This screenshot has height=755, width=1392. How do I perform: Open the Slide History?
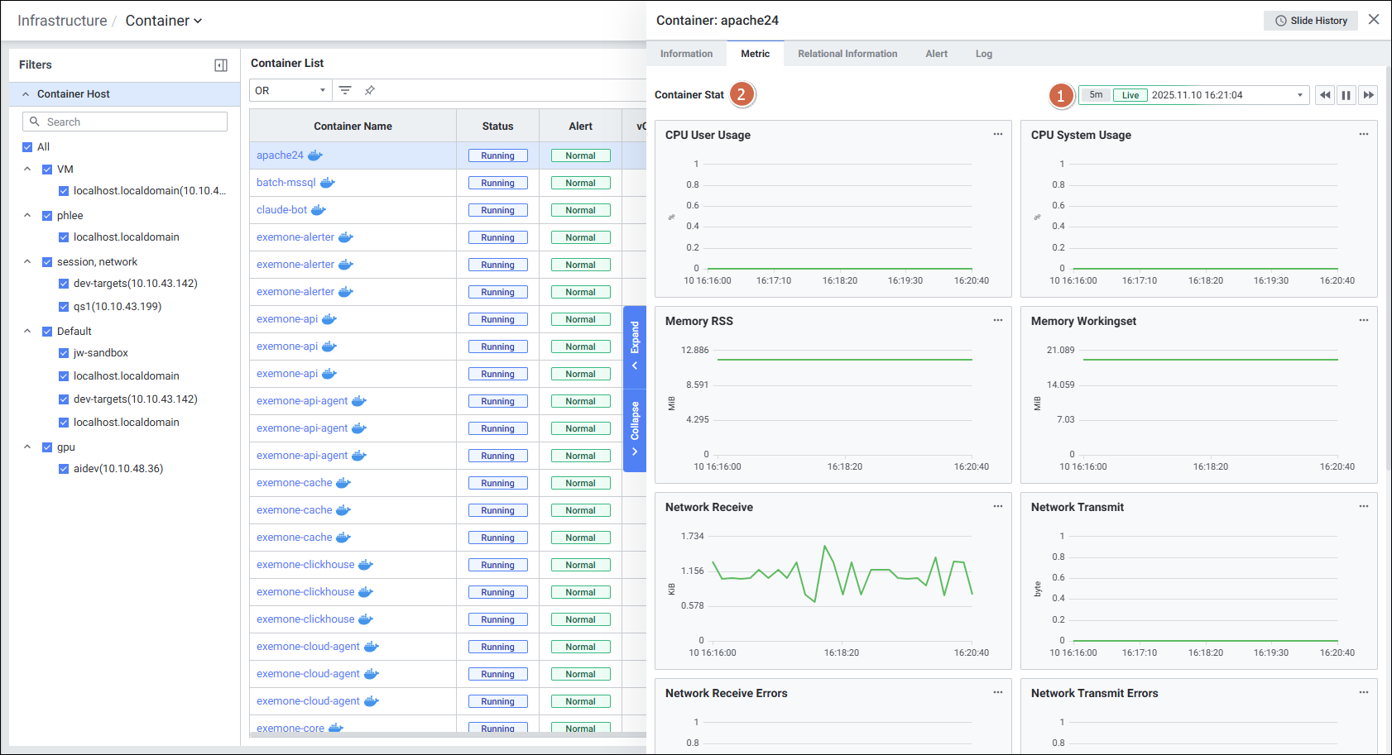pyautogui.click(x=1310, y=21)
